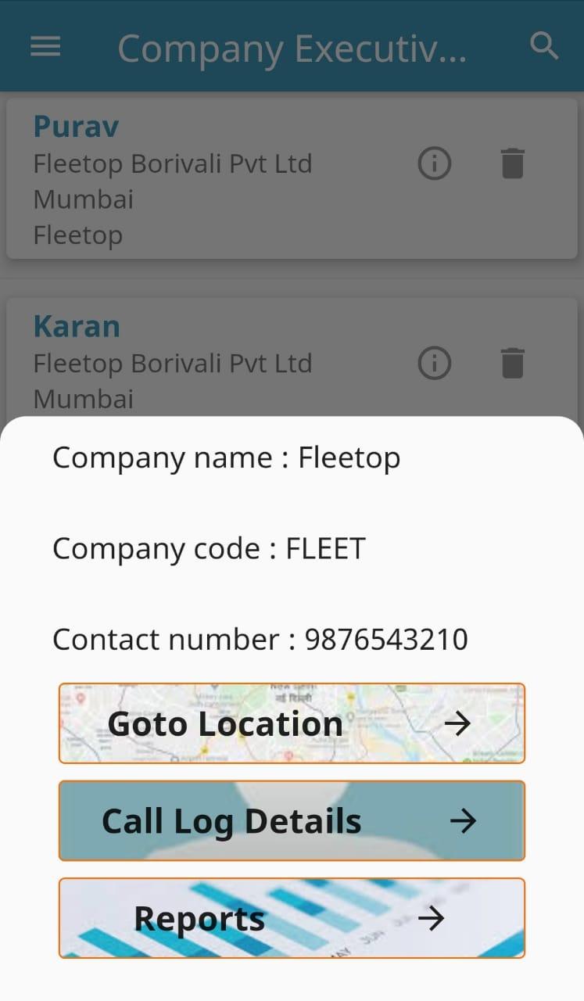Select the Purav executive name
This screenshot has height=1001, width=584.
click(x=76, y=126)
